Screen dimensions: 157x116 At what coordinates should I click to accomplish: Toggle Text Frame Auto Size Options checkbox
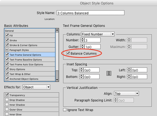pos(7,64)
